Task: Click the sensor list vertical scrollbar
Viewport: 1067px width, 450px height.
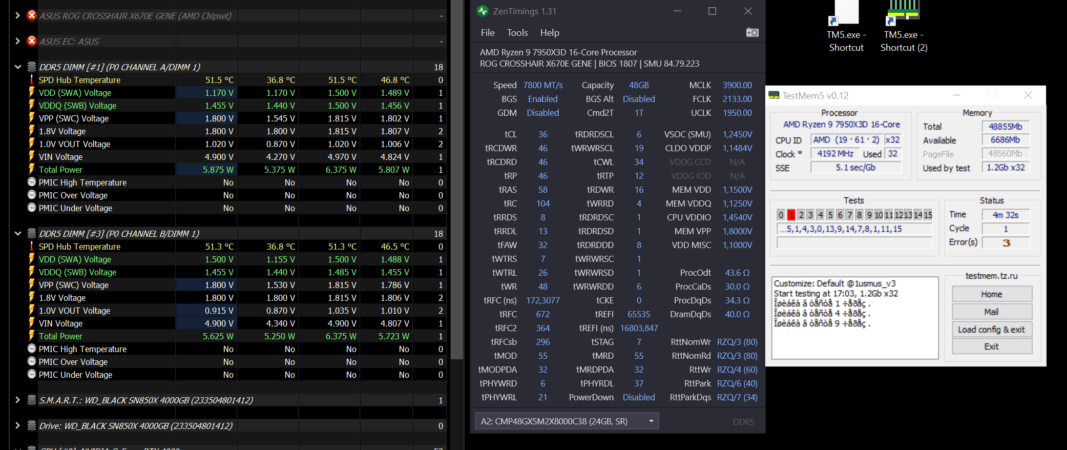Action: (457, 179)
